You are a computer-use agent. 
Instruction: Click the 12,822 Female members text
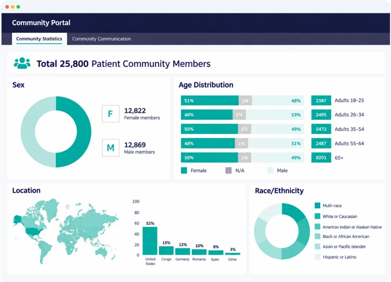click(142, 114)
